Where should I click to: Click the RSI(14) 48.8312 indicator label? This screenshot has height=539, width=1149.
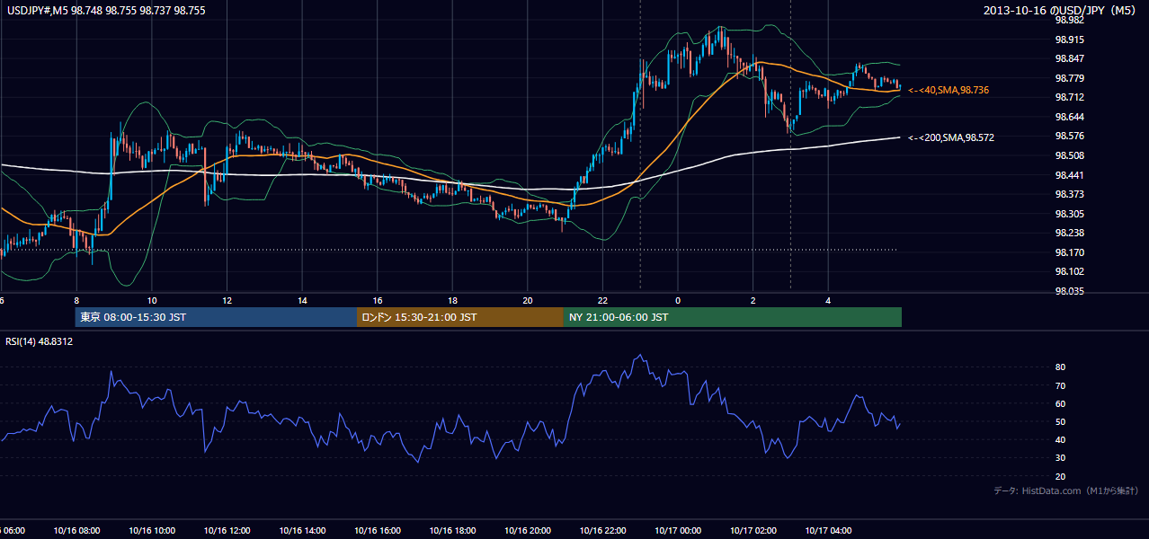tap(40, 341)
